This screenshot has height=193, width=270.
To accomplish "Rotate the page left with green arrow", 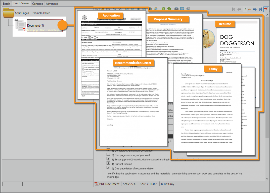I will [163, 9].
